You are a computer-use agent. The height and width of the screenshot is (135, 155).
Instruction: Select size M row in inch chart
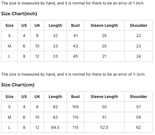click(77, 46)
